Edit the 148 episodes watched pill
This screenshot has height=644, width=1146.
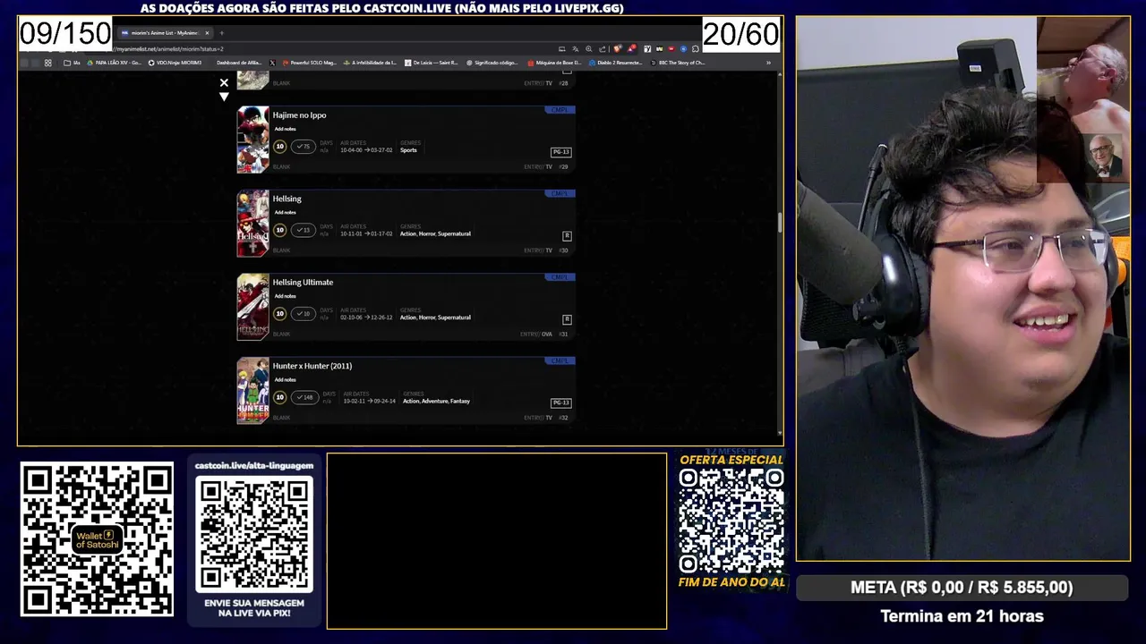pyautogui.click(x=304, y=397)
